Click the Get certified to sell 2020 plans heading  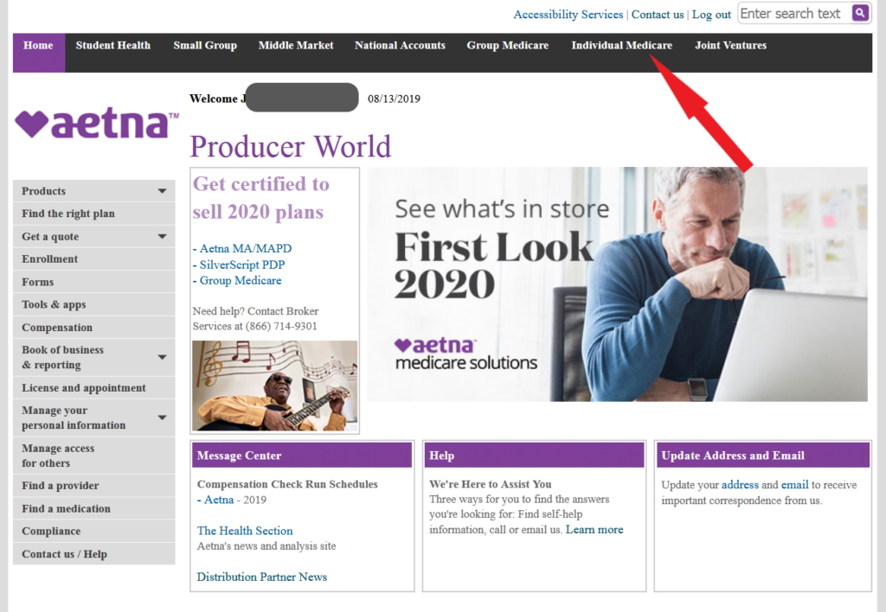[260, 198]
